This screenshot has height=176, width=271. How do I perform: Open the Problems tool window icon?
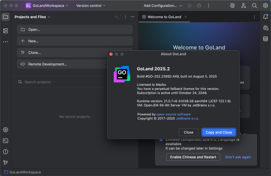[6, 152]
